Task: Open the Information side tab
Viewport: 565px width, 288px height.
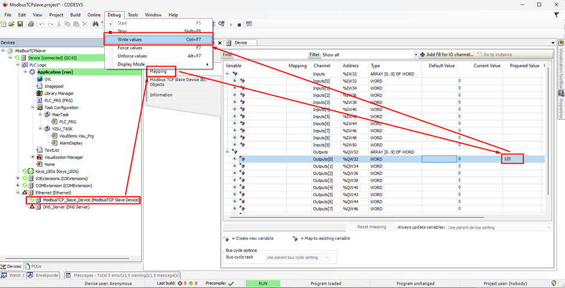Action: point(161,95)
